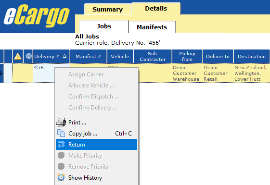Click the grey icon beside Make Priority
The width and height of the screenshot is (270, 185).
(61, 155)
